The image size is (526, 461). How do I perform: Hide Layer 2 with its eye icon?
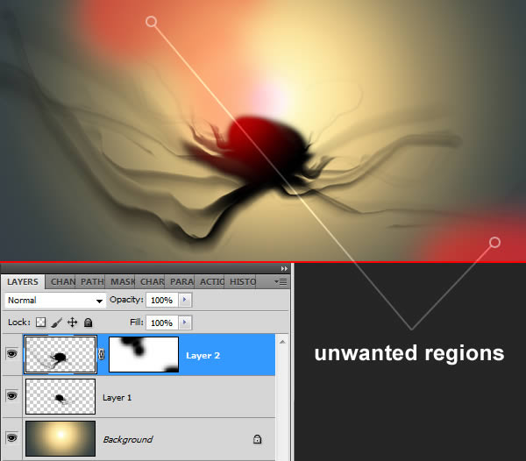click(11, 354)
